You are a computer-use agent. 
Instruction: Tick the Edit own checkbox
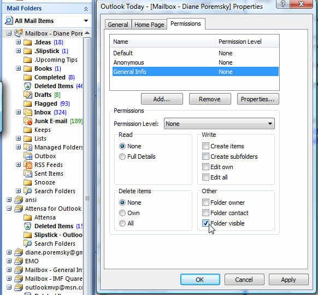(x=205, y=167)
